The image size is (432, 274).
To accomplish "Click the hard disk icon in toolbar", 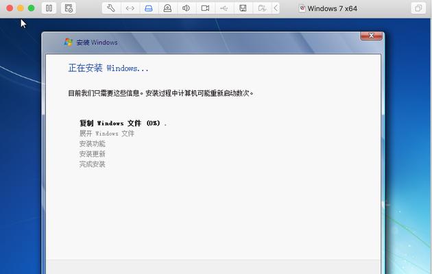I will click(x=149, y=8).
